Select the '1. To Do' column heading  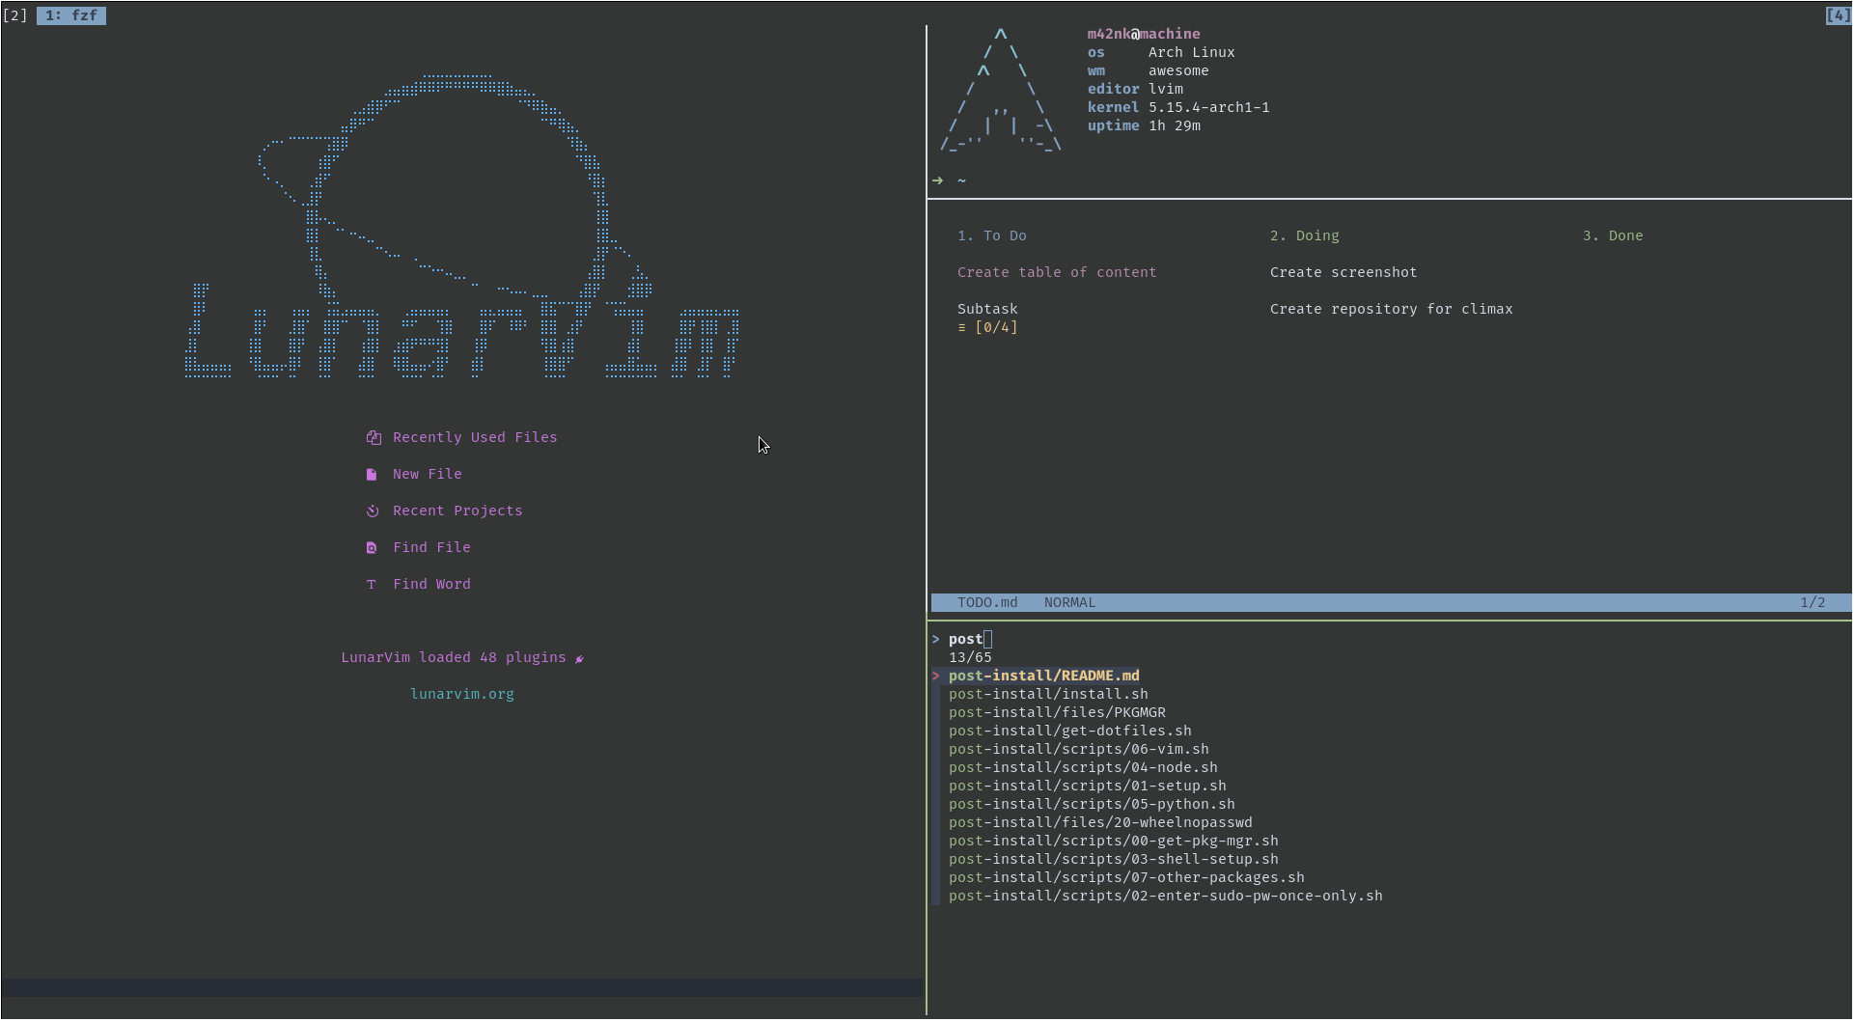coord(991,236)
